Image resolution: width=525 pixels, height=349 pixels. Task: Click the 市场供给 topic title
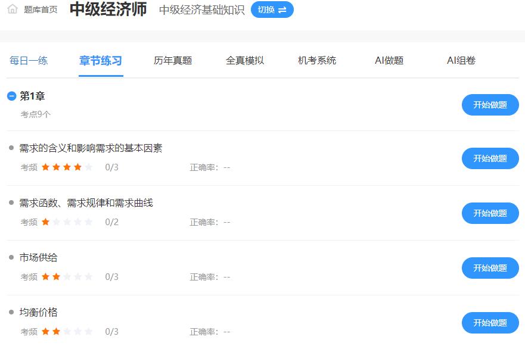point(39,257)
